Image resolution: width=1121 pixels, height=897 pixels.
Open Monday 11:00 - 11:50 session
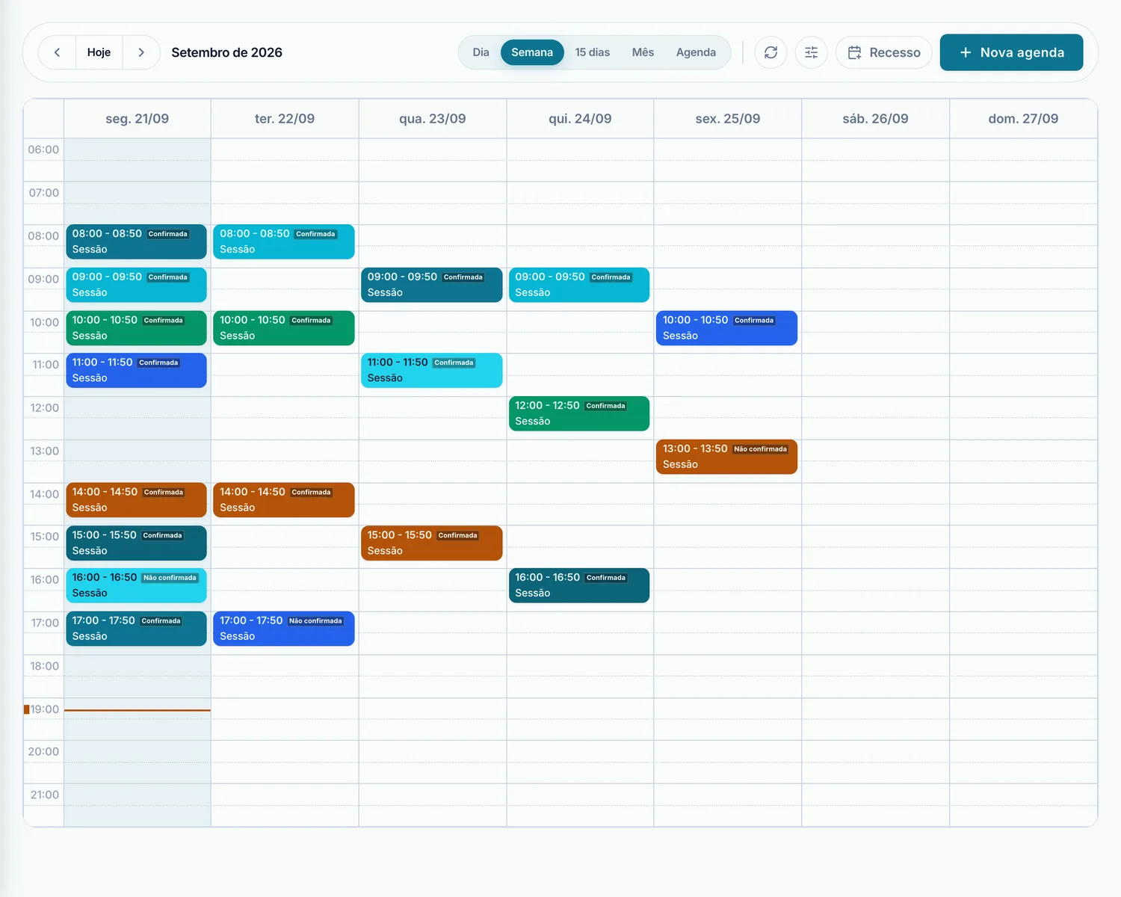pos(136,370)
